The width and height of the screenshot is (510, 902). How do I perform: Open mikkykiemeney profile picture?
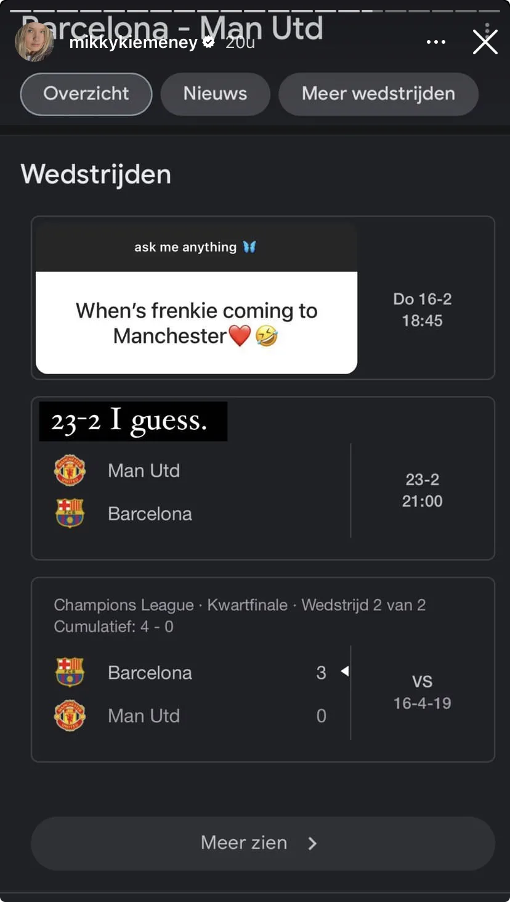(x=34, y=43)
